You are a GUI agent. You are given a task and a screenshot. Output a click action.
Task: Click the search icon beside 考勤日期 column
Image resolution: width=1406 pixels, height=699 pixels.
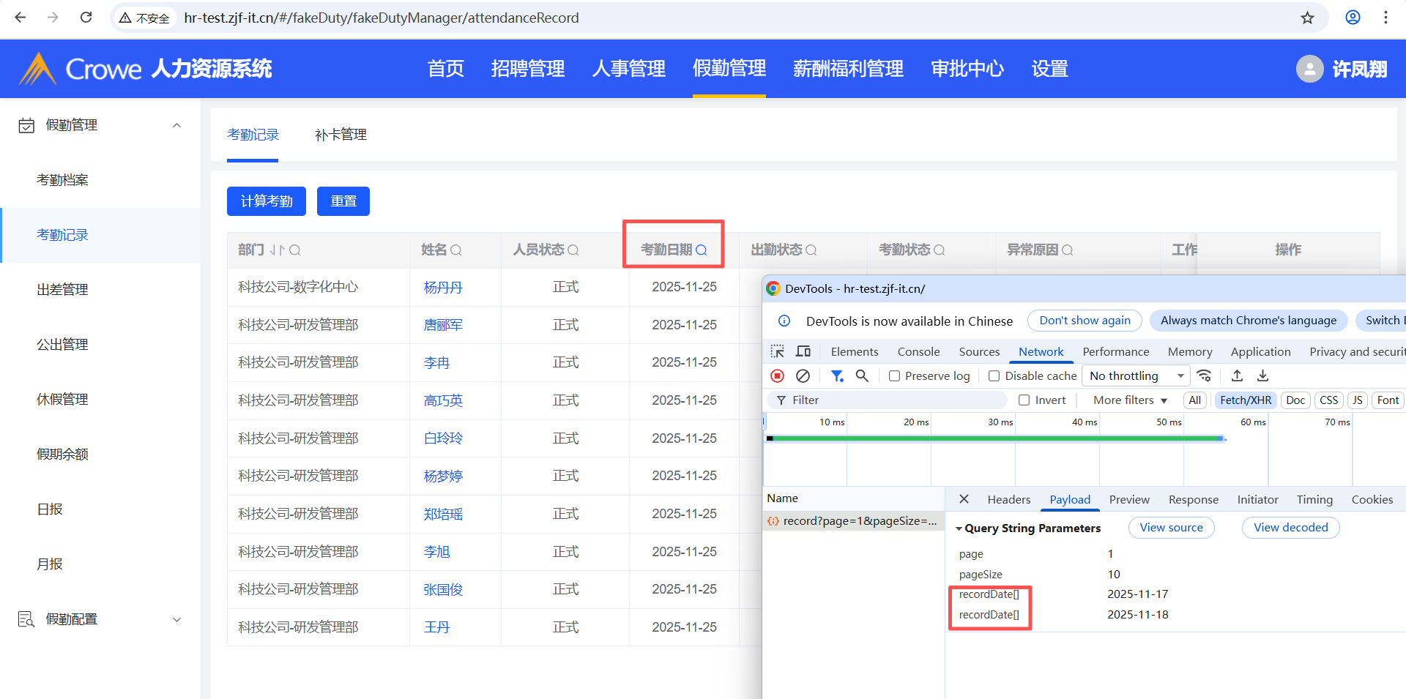click(701, 250)
